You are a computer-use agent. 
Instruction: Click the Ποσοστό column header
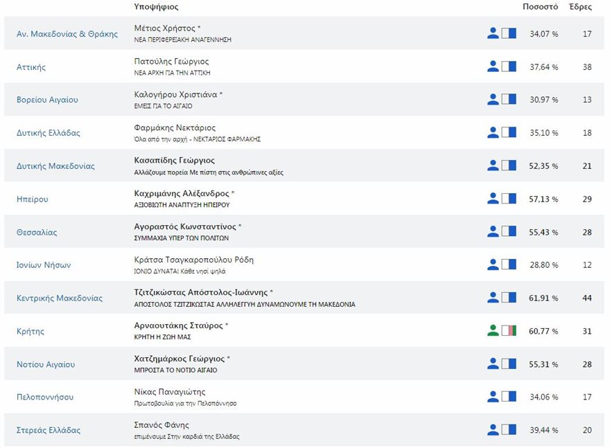pos(540,6)
